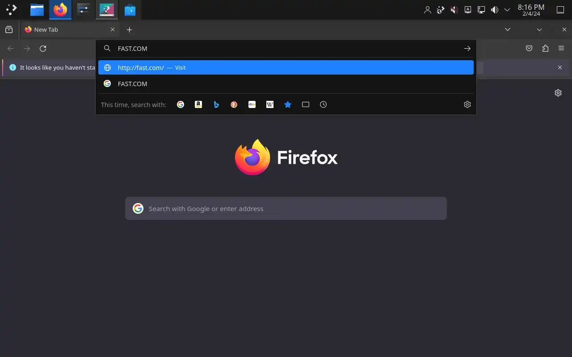Open the globe-with-arrow system tray icon
Screen dimensions: 572x357
point(441,10)
